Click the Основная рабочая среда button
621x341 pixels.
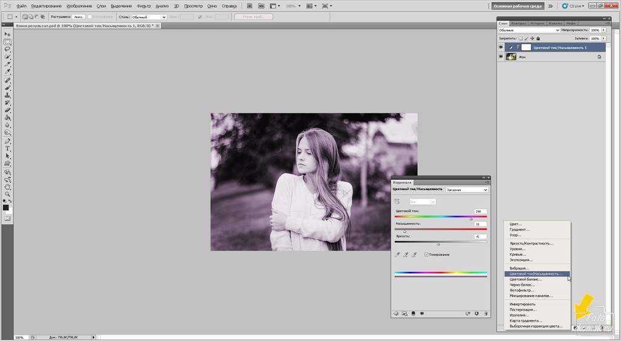pos(518,6)
